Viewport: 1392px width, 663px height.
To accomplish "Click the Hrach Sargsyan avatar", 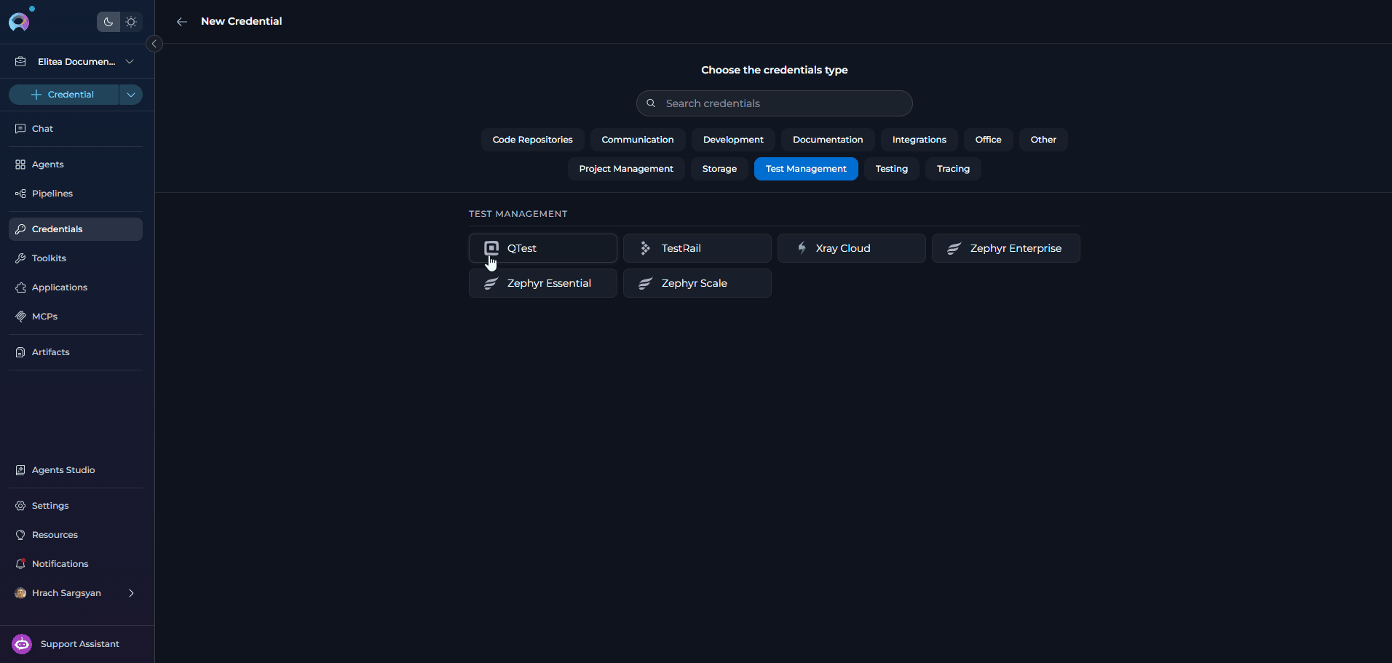I will [x=20, y=593].
